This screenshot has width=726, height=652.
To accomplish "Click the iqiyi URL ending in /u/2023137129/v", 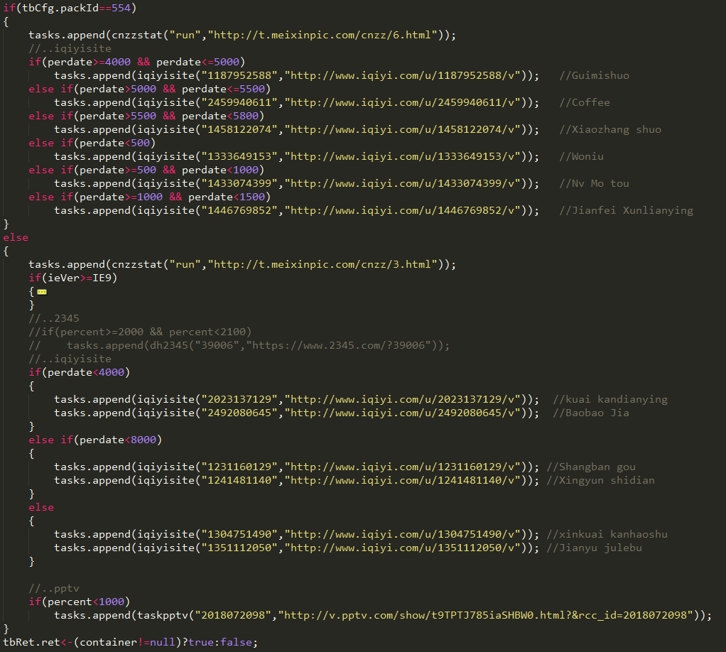I will (402, 399).
